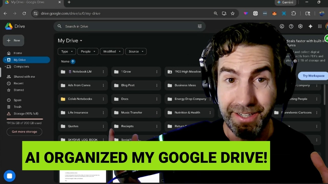Open the Blog Post folder
This screenshot has width=328, height=184.
click(x=136, y=85)
